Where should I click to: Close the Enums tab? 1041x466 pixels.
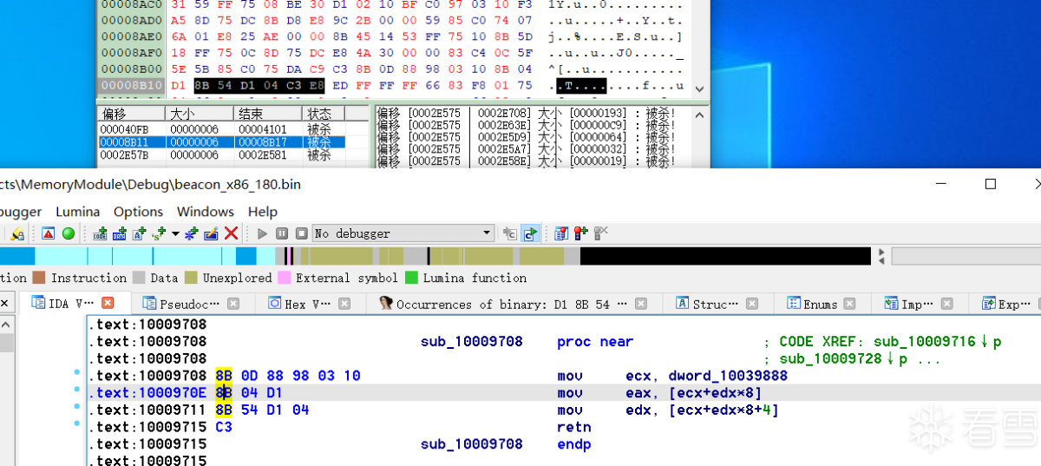(x=850, y=304)
